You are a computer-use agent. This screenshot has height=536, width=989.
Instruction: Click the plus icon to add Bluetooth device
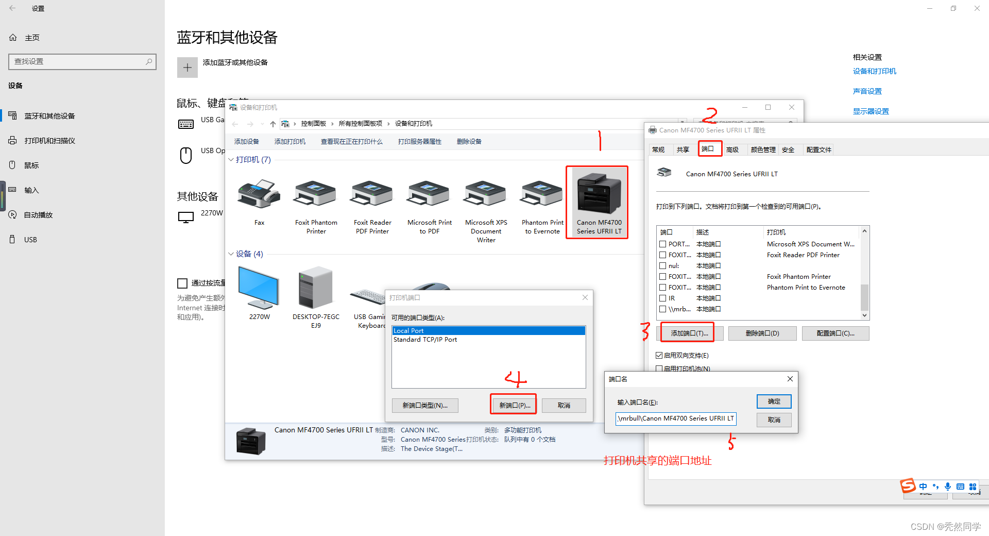187,68
